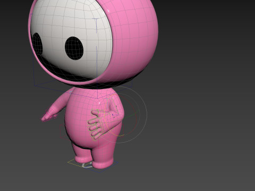Viewport: 255px width, 191px height.
Task: Select the partially hidden black eye at the face edge
Action: [x=37, y=44]
